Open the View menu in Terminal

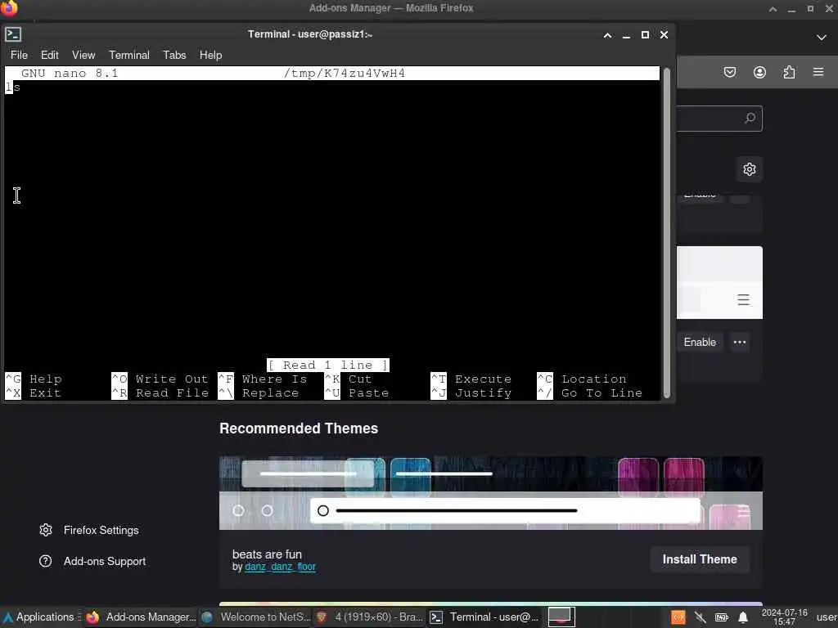click(x=83, y=55)
